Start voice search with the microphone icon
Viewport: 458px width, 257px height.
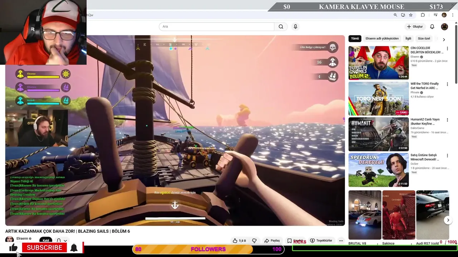(x=295, y=26)
